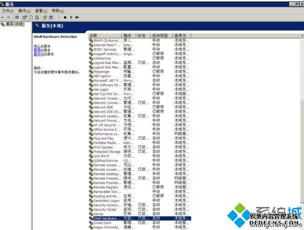Select the Shell Hardware Detection row
Image resolution: width=304 pixels, height=230 pixels.
point(140,218)
